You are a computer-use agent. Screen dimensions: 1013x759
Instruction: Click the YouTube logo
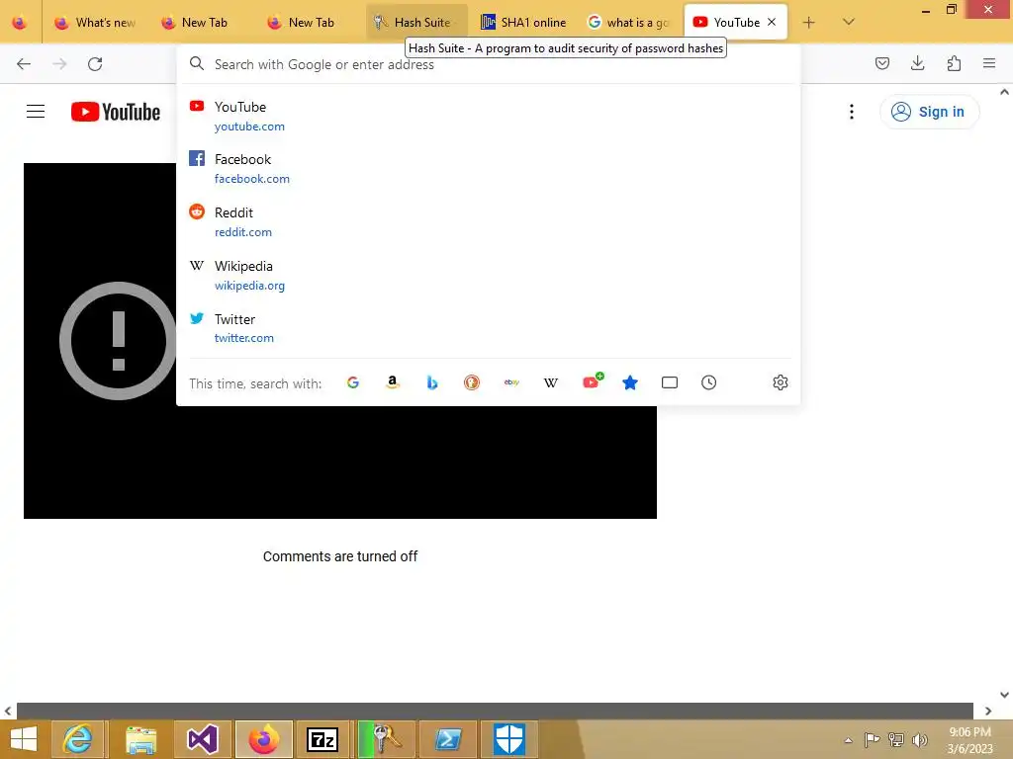(x=116, y=112)
